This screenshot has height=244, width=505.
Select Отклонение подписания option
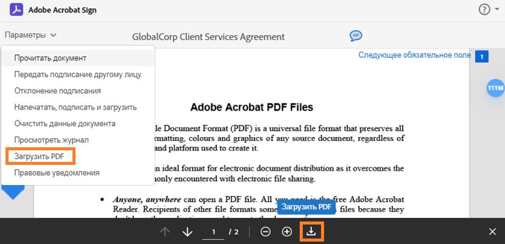pyautogui.click(x=77, y=91)
